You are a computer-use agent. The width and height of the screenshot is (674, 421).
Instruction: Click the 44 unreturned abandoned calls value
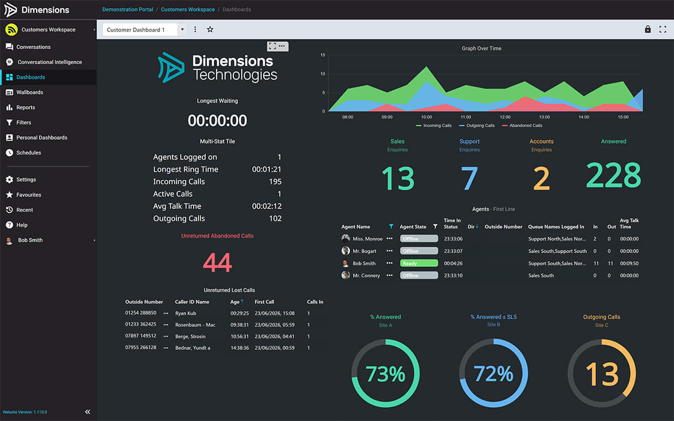[217, 262]
